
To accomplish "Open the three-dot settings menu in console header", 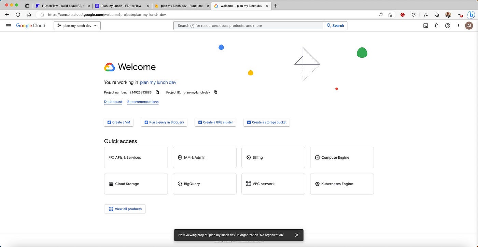I will (x=459, y=26).
